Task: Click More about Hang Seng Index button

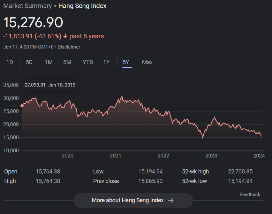Action: pyautogui.click(x=133, y=200)
